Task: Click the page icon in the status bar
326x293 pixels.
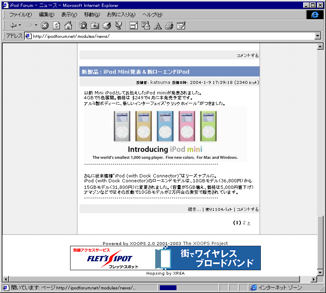Action: point(6,288)
